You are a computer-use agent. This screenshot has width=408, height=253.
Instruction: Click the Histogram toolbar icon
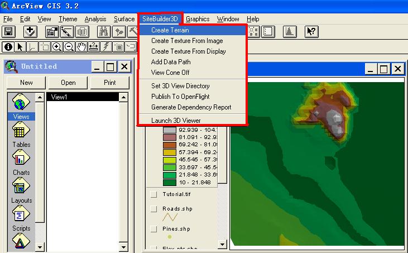pos(290,32)
